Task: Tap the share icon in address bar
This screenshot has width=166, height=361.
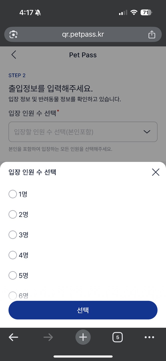Action: [152, 34]
